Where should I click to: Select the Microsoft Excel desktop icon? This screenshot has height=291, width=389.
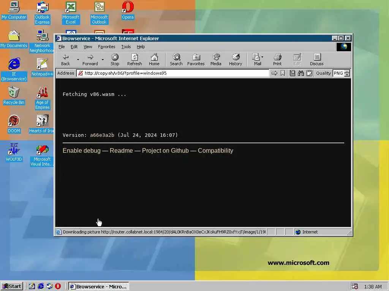pos(71,13)
